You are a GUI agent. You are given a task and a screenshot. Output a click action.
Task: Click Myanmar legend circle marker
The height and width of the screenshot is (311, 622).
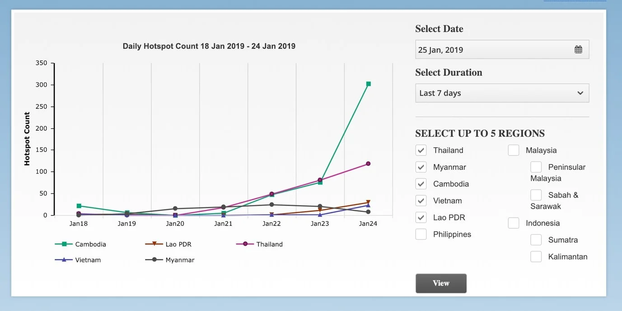tap(154, 260)
